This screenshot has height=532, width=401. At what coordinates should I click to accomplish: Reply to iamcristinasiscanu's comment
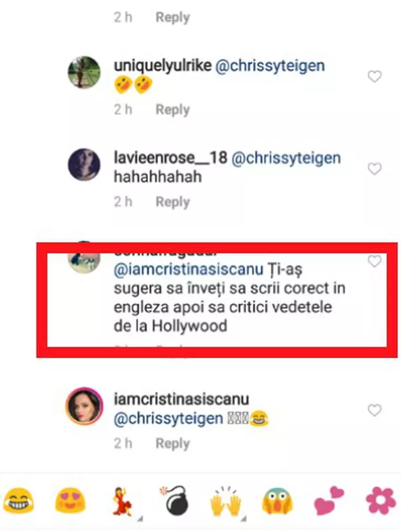pyautogui.click(x=172, y=443)
